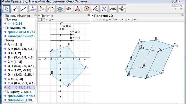The height and width of the screenshot is (104, 186).
Task: Select the Sphere tool
Action: [86, 9]
